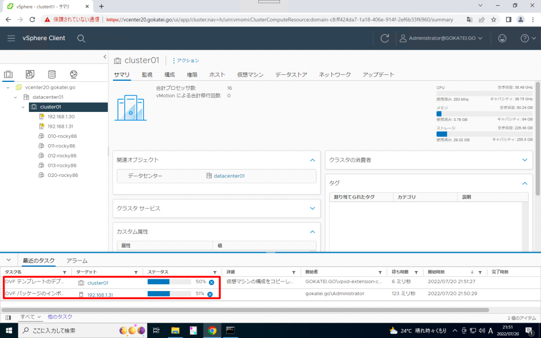Collapse the 関連オブジェクト panel chevron
The image size is (541, 338).
coord(313,159)
